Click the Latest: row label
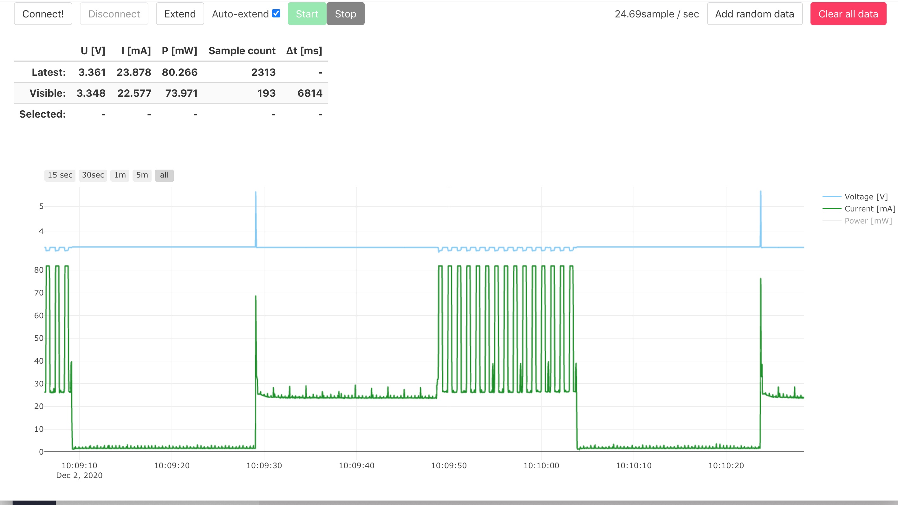 coord(49,72)
